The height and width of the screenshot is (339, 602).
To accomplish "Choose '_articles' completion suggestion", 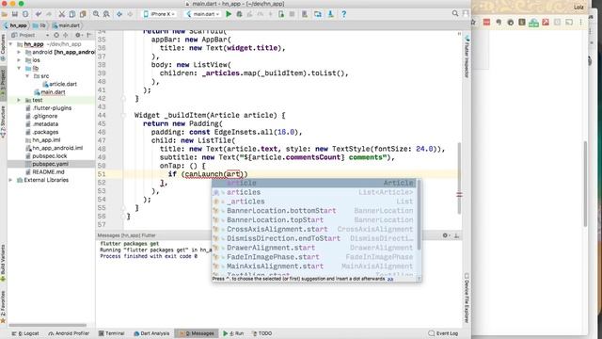I will tap(313, 202).
